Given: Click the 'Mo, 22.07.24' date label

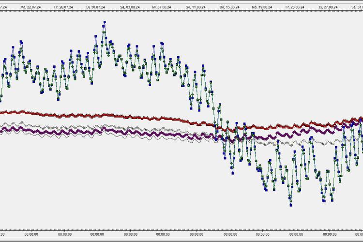Looking at the screenshot, I should pyautogui.click(x=31, y=7).
